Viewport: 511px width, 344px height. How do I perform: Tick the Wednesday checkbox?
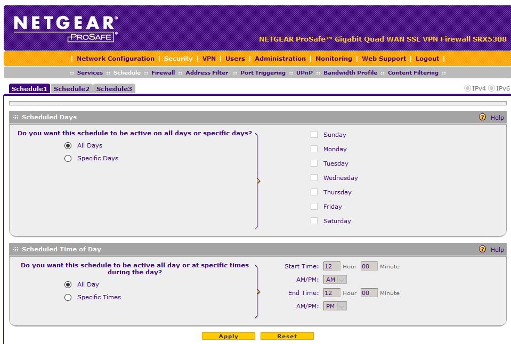(314, 178)
